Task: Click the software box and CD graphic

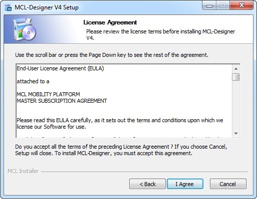Action: click(x=25, y=29)
